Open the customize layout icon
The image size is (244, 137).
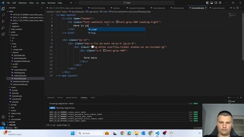tap(220, 3)
